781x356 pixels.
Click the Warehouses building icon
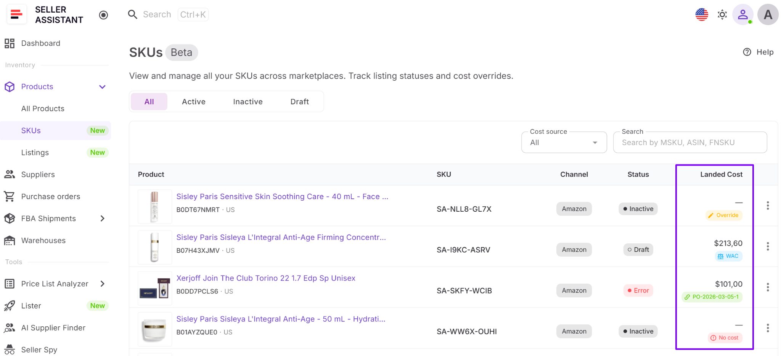click(x=10, y=241)
